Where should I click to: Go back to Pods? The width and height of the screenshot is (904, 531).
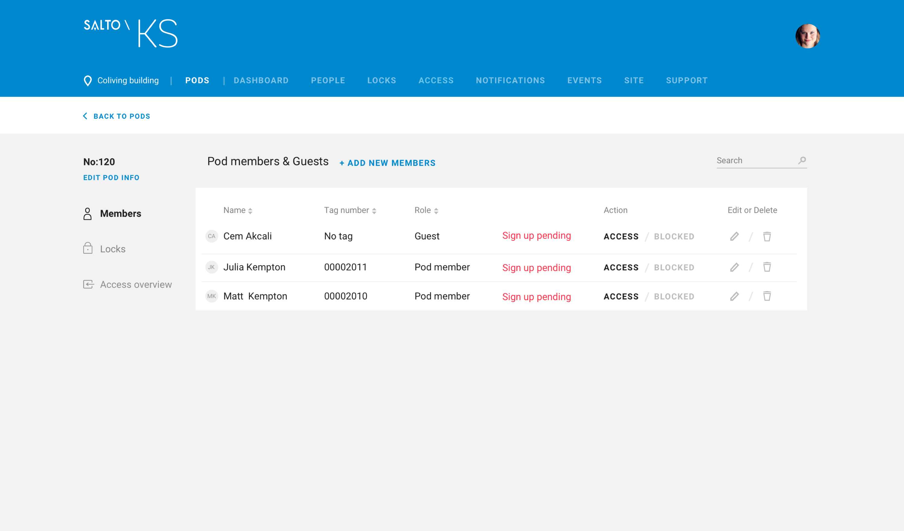click(117, 116)
